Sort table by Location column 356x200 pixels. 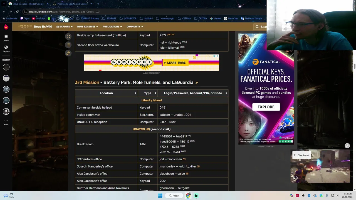click(x=106, y=93)
